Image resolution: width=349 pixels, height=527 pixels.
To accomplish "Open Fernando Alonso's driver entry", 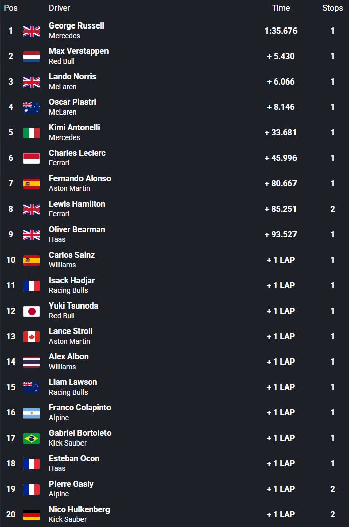I will [79, 178].
